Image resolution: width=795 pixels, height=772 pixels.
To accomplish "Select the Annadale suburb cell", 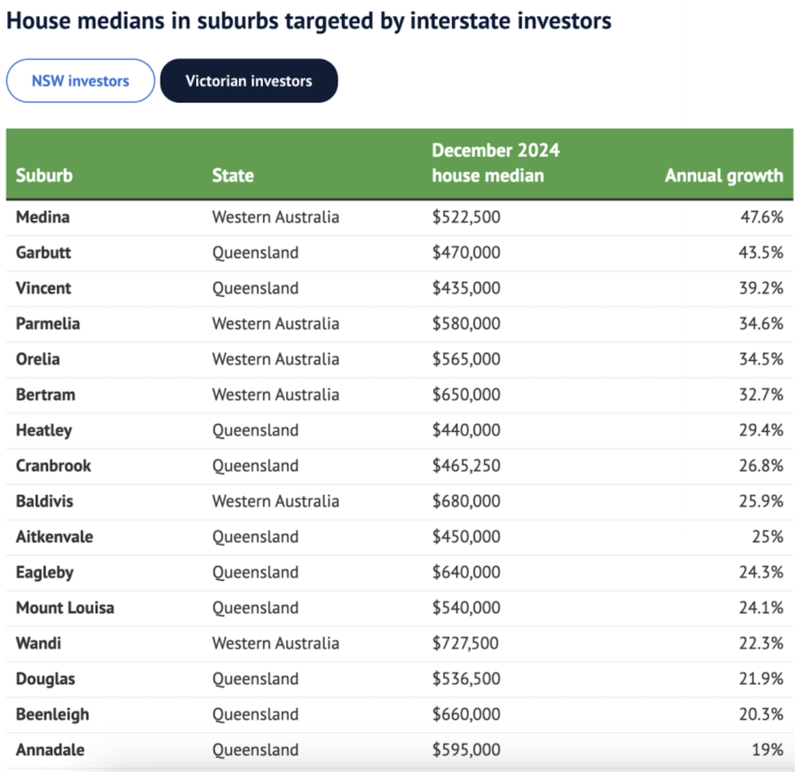I will [50, 749].
